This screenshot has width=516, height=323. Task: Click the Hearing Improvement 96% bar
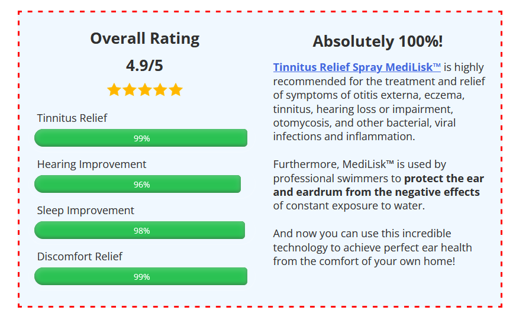pyautogui.click(x=137, y=184)
